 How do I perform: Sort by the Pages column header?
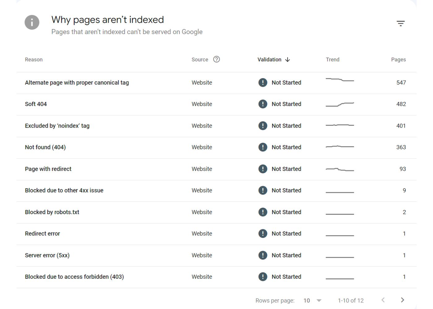[398, 60]
